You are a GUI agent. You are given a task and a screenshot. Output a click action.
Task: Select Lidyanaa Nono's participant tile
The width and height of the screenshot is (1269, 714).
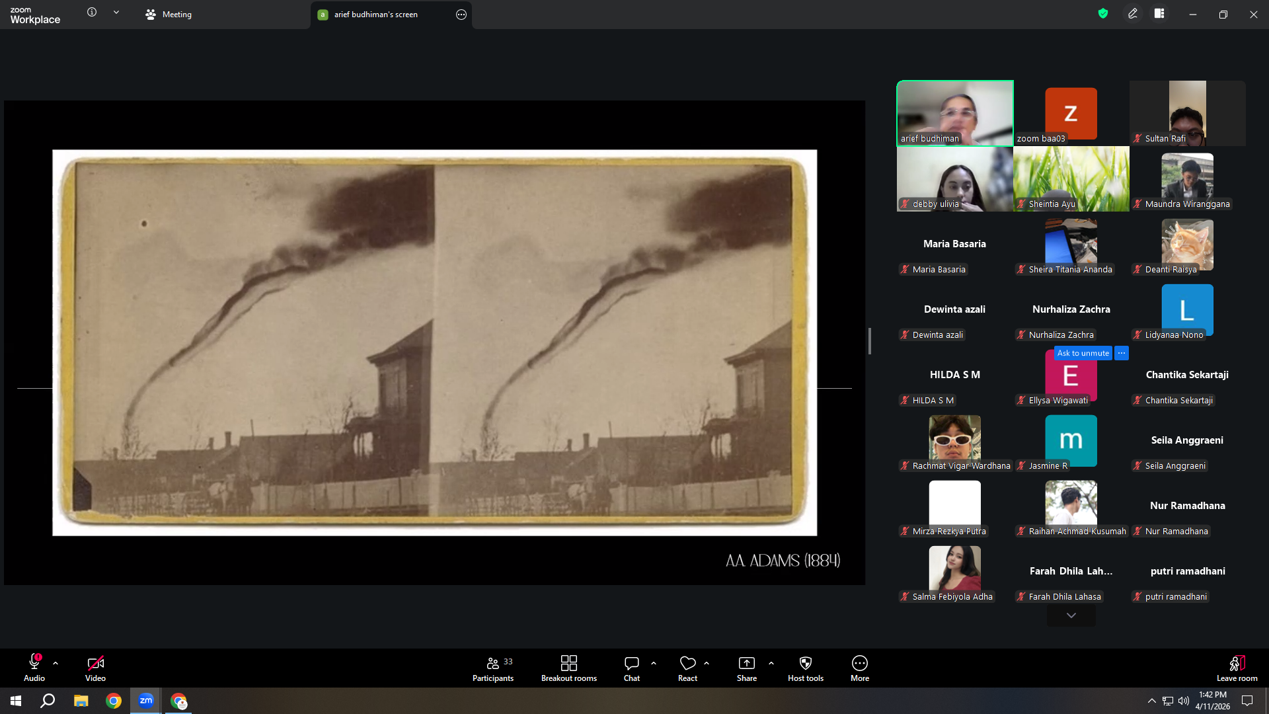[x=1188, y=309]
